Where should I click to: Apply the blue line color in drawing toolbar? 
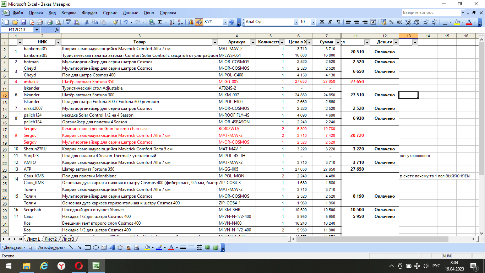point(159,247)
